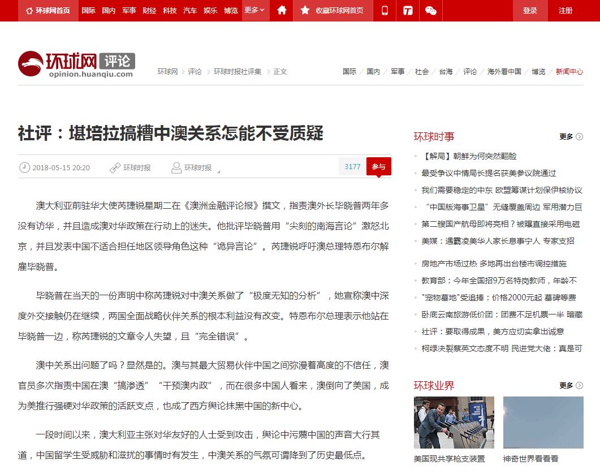
Task: Expand the 更多 navigation dropdown
Action: 253,10
